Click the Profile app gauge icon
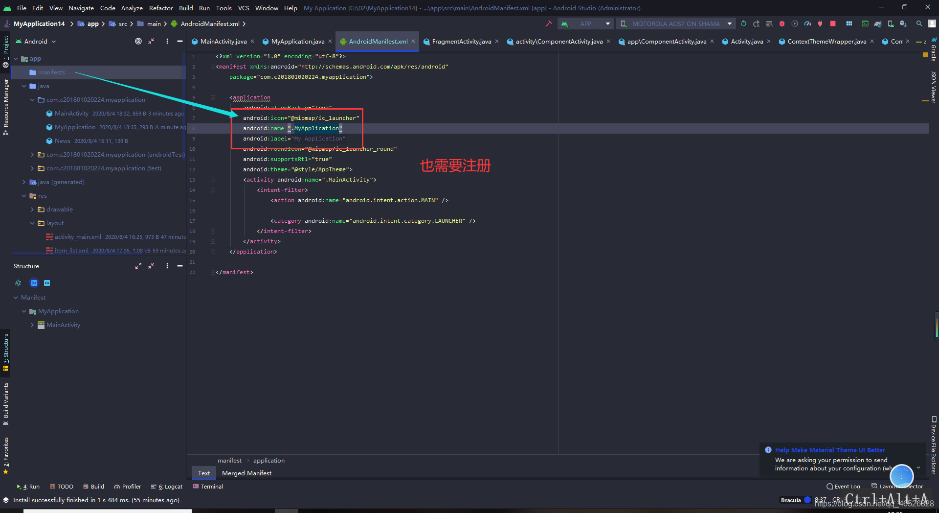The height and width of the screenshot is (513, 939). (x=807, y=23)
